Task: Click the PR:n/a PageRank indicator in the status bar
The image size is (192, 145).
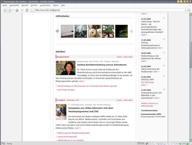Action: click(x=141, y=143)
